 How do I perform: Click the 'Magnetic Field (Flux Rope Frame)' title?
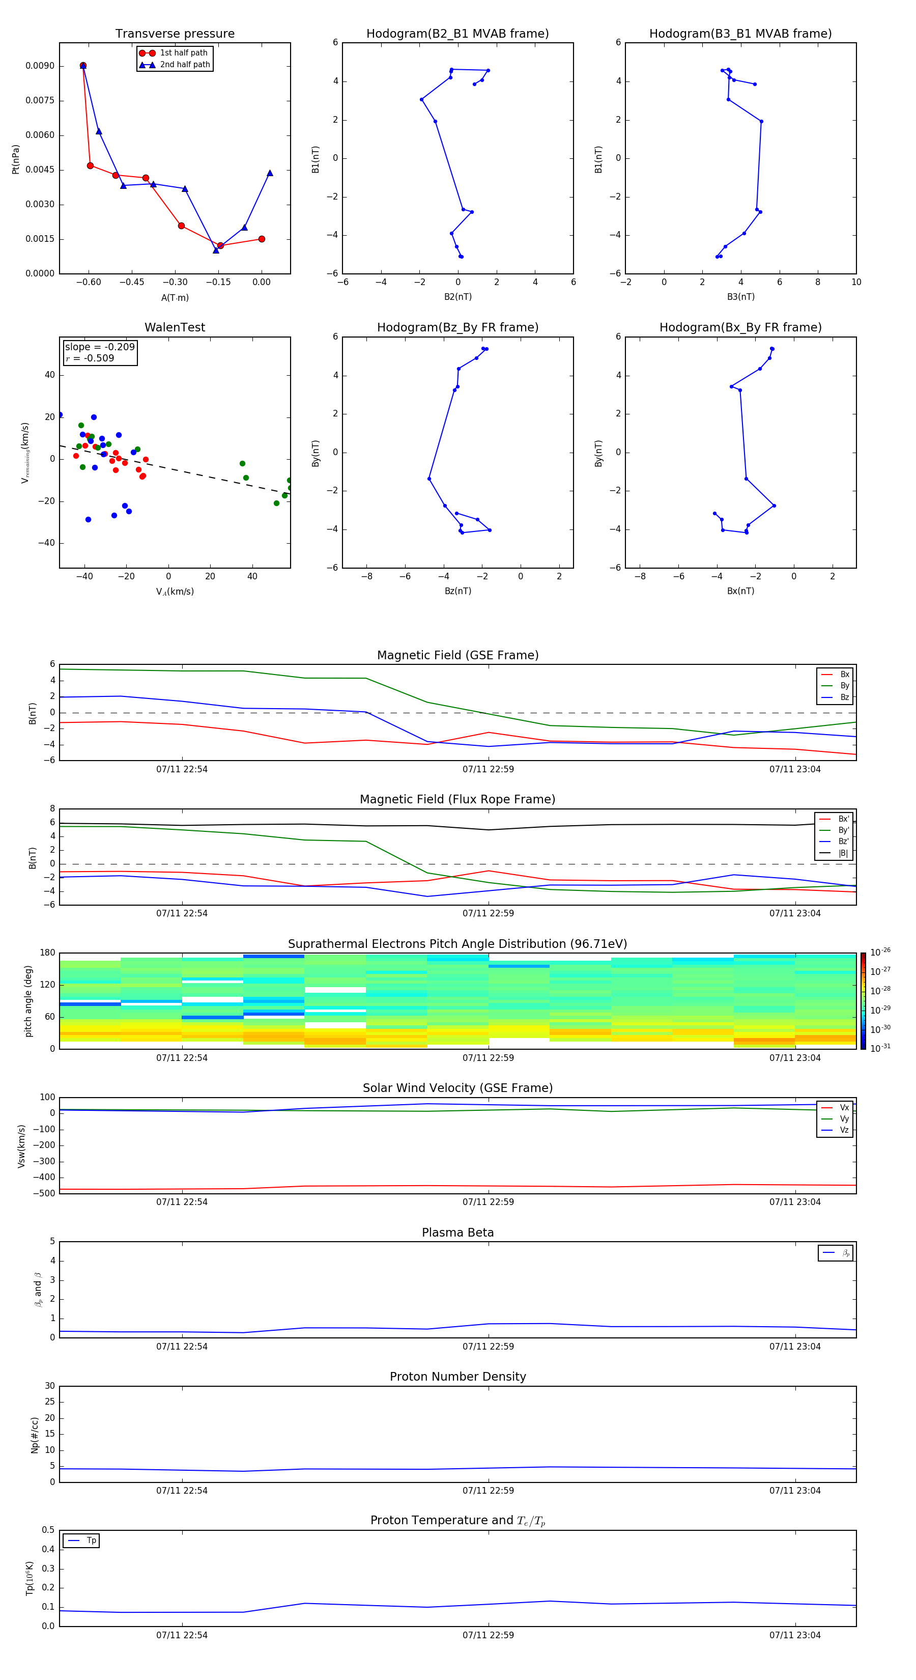pos(457,800)
